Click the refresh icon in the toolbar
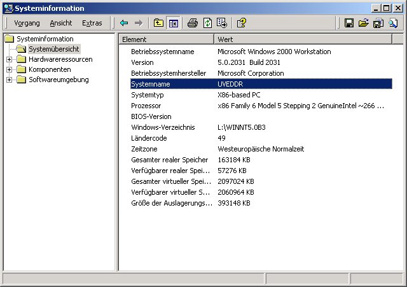The image size is (407, 287). pyautogui.click(x=207, y=23)
